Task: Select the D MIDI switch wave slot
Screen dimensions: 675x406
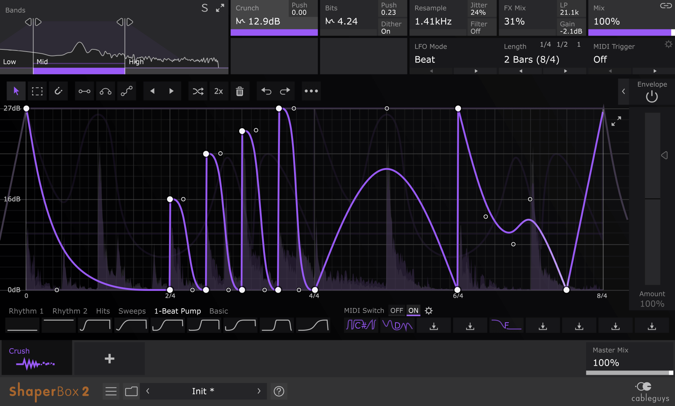Action: [x=397, y=325]
